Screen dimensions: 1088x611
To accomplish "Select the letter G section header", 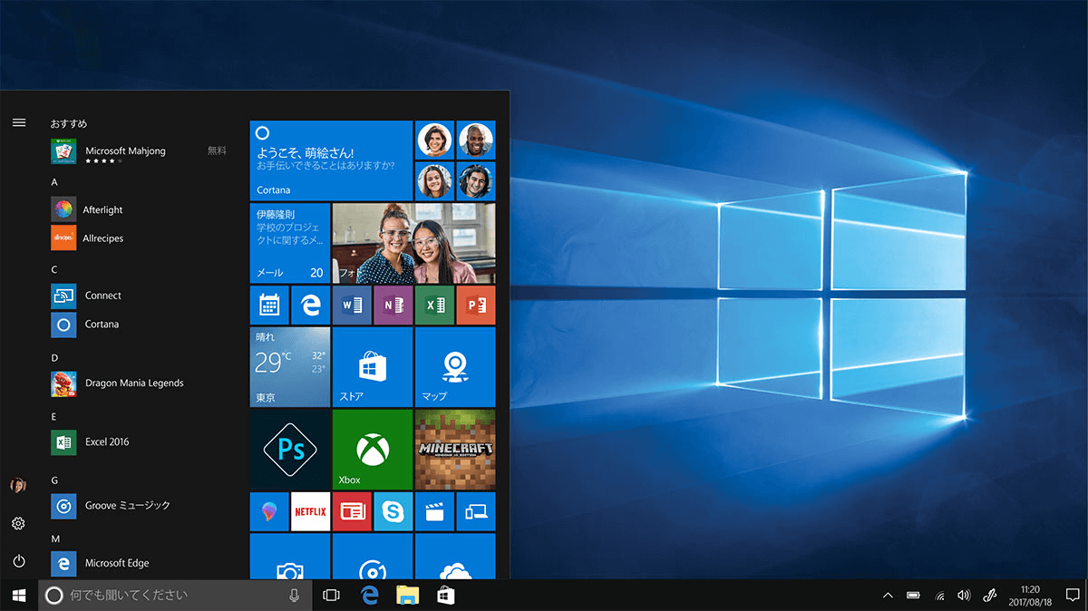I will pos(54,480).
